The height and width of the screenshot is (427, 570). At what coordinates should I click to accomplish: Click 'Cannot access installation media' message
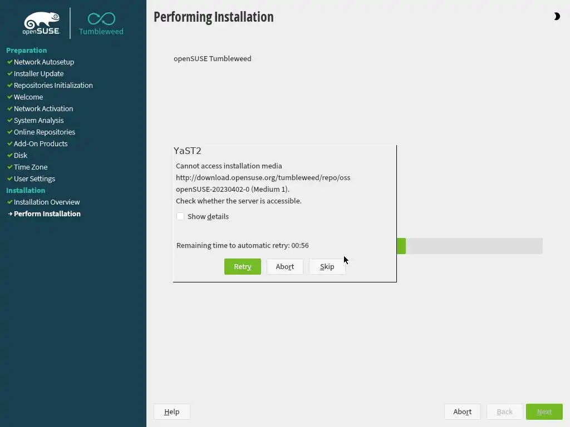(229, 166)
